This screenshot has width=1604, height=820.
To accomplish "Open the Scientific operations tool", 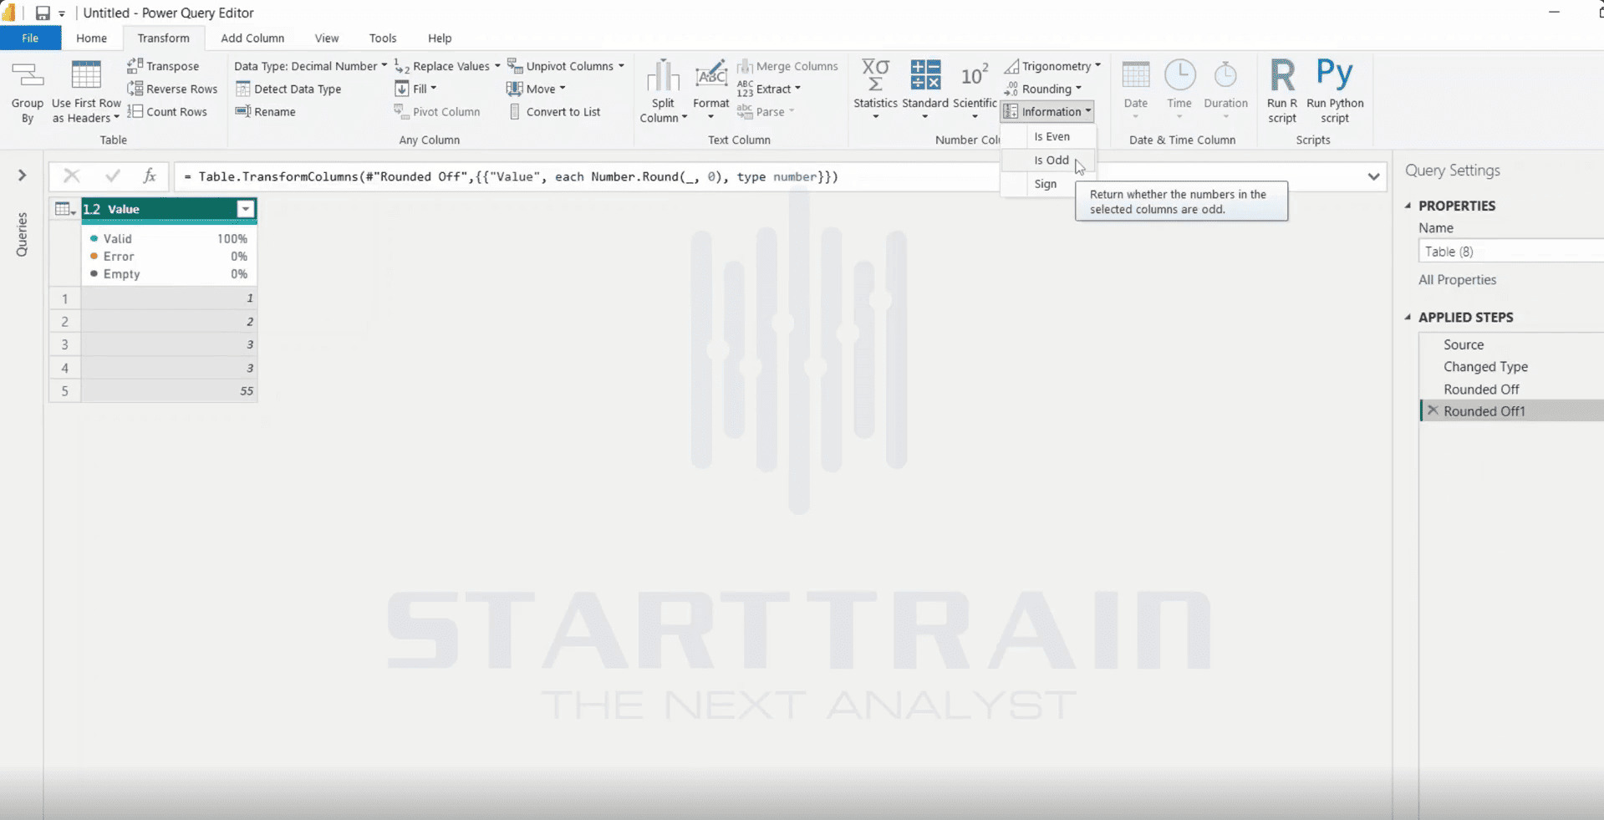I will click(x=975, y=90).
